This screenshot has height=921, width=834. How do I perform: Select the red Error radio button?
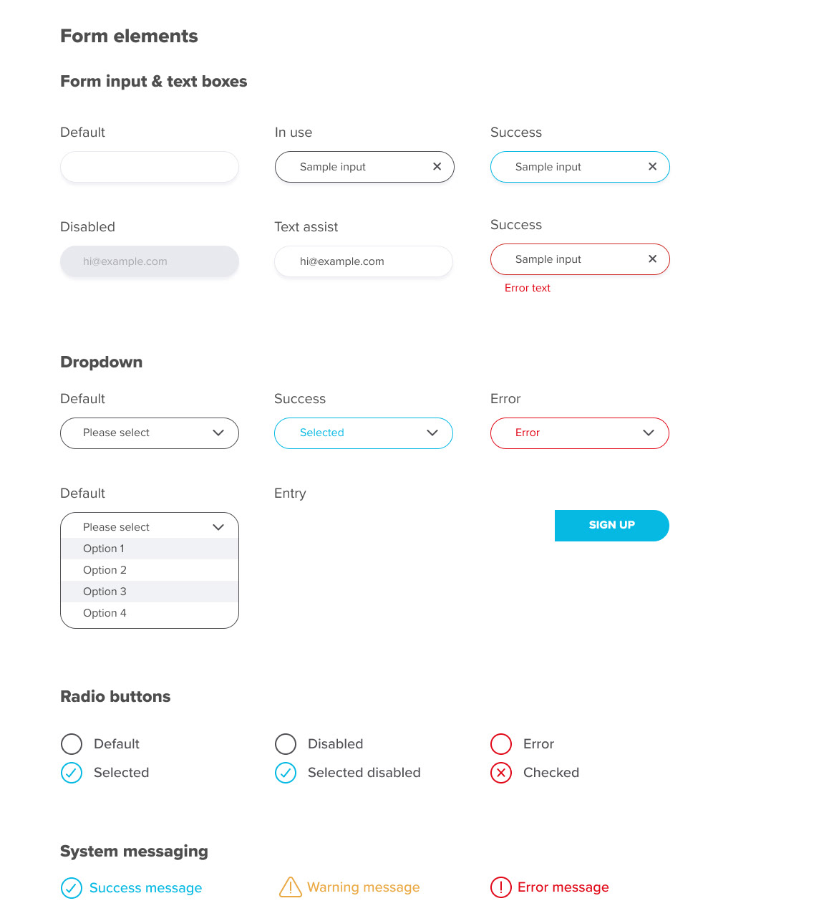501,744
